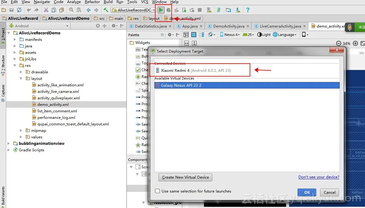The height and width of the screenshot is (208, 365).
Task: Start debugging with the bug icon
Action: pyautogui.click(x=168, y=10)
